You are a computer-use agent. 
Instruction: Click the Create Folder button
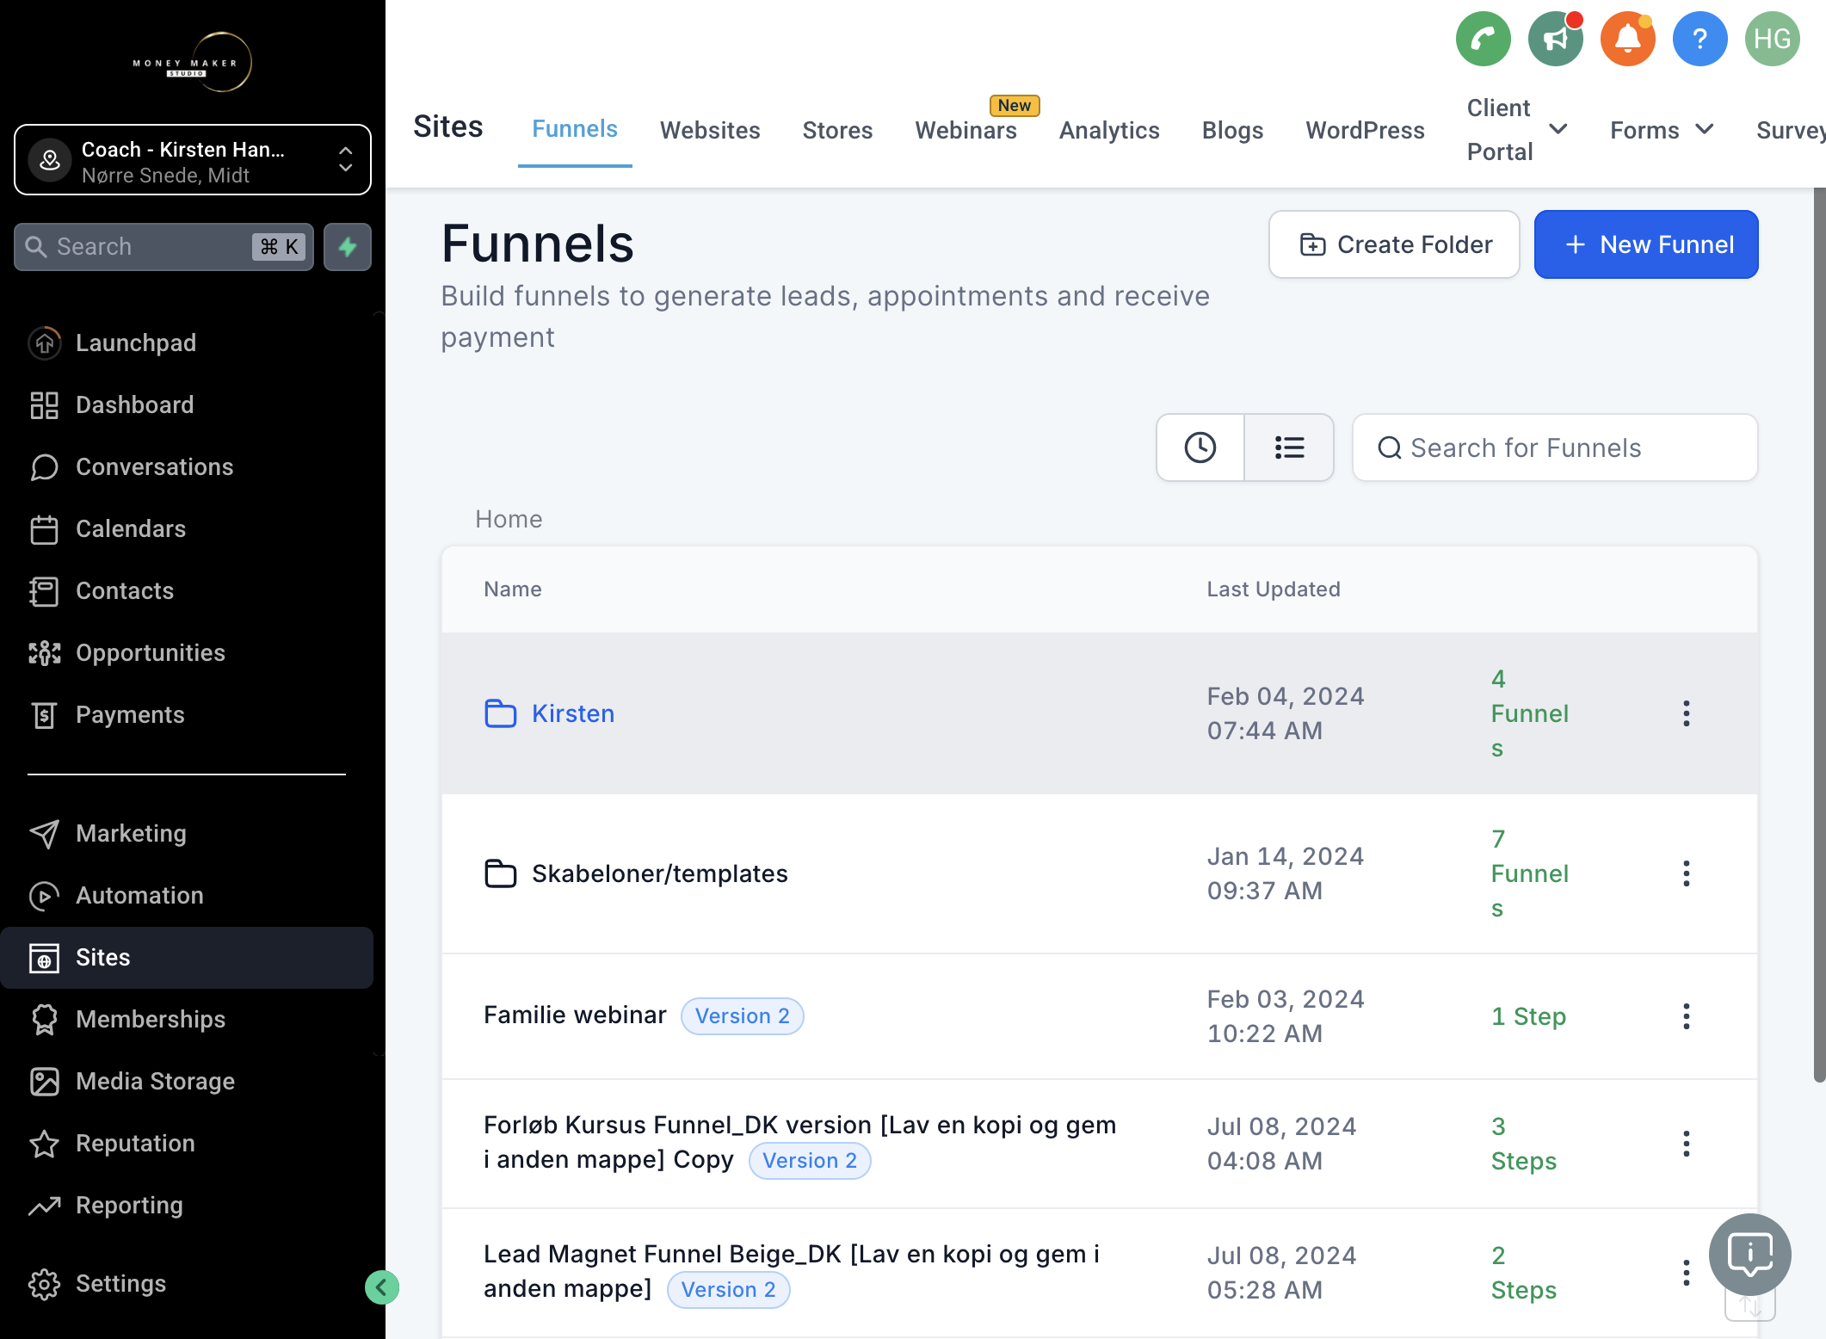1394,244
